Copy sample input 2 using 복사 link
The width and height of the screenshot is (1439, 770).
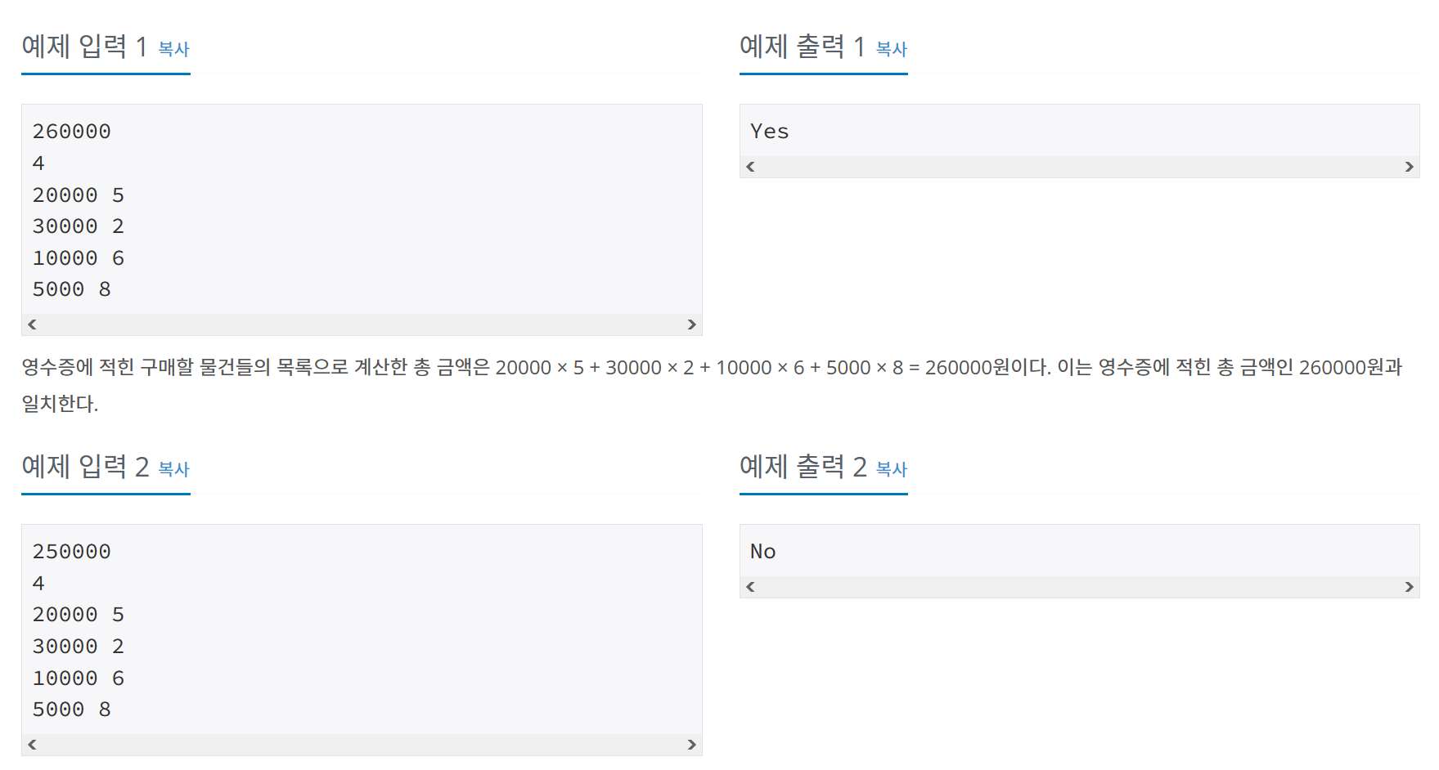coord(174,470)
